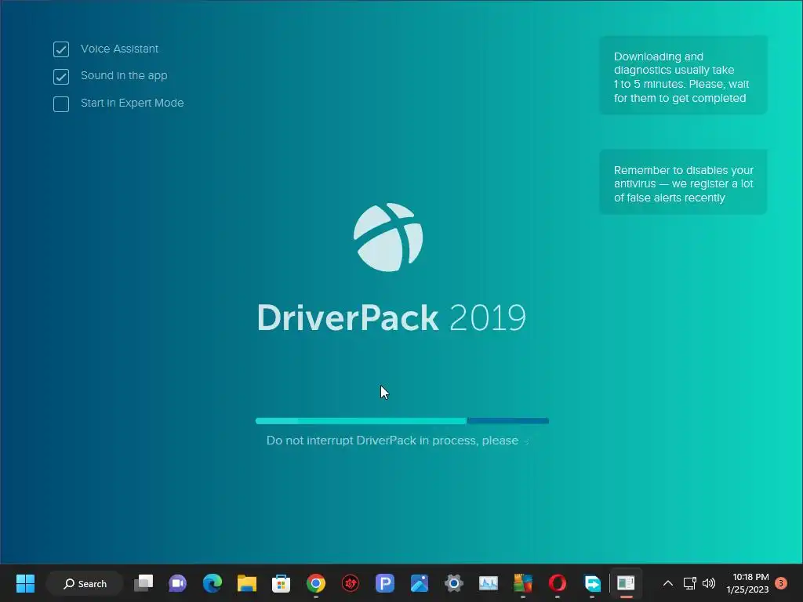Open Microsoft Edge from taskbar
The image size is (803, 602).
tap(212, 583)
